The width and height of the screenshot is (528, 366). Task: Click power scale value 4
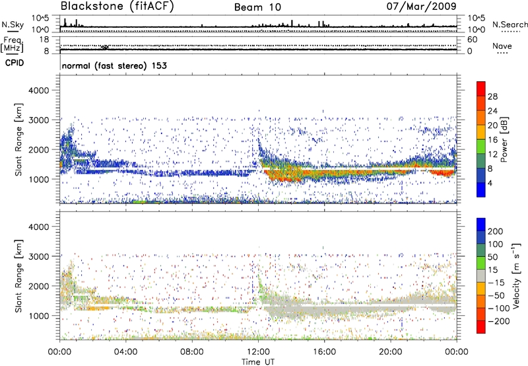click(x=490, y=183)
